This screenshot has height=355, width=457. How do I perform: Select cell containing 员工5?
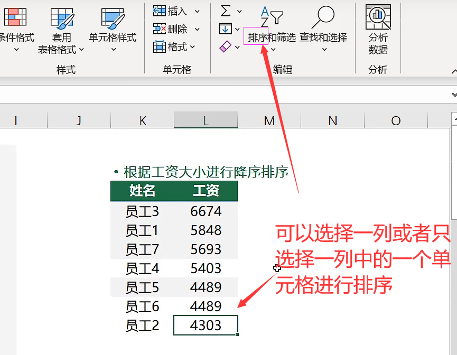click(x=142, y=287)
